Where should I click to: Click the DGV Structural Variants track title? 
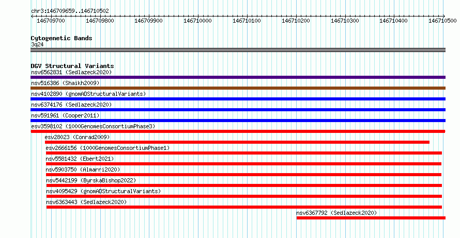pos(72,66)
